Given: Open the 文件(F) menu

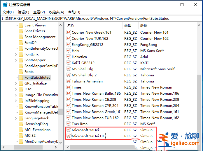Looking at the screenshot, I should coord(8,12).
